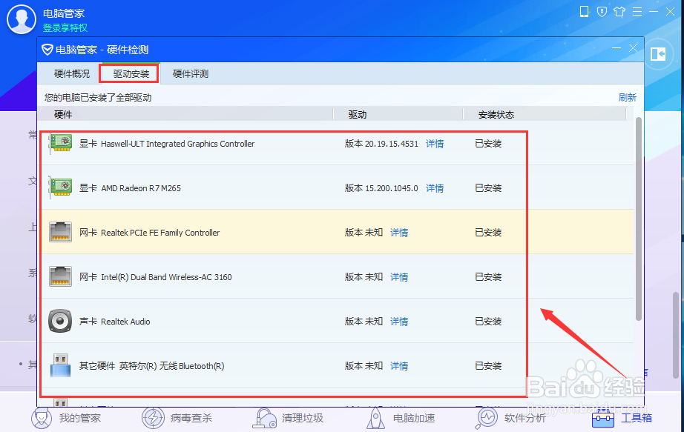The width and height of the screenshot is (684, 432).
Task: Open 详情 for Realtek Audio
Action: [399, 322]
